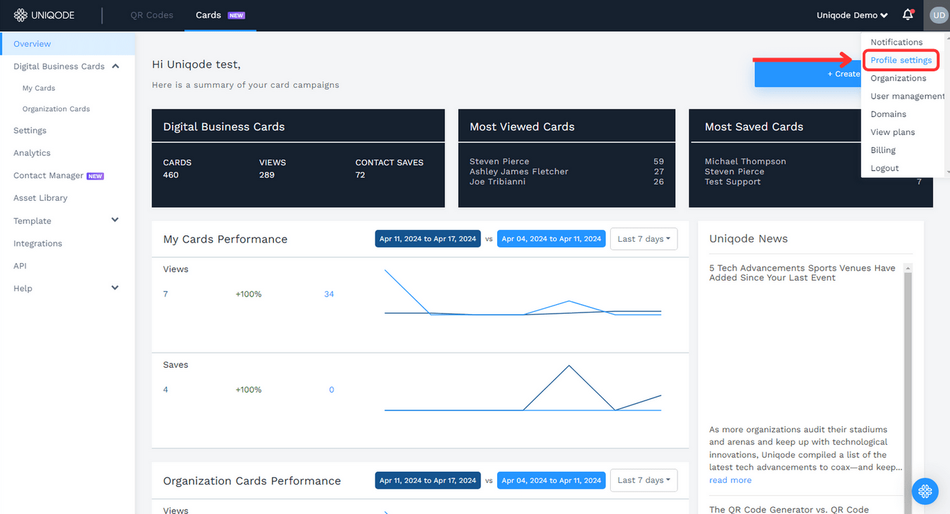Open the Overview sidebar item
950x514 pixels.
coord(67,44)
